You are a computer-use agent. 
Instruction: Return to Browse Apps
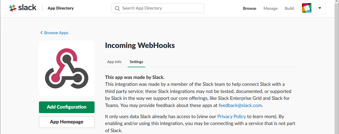(x=56, y=33)
